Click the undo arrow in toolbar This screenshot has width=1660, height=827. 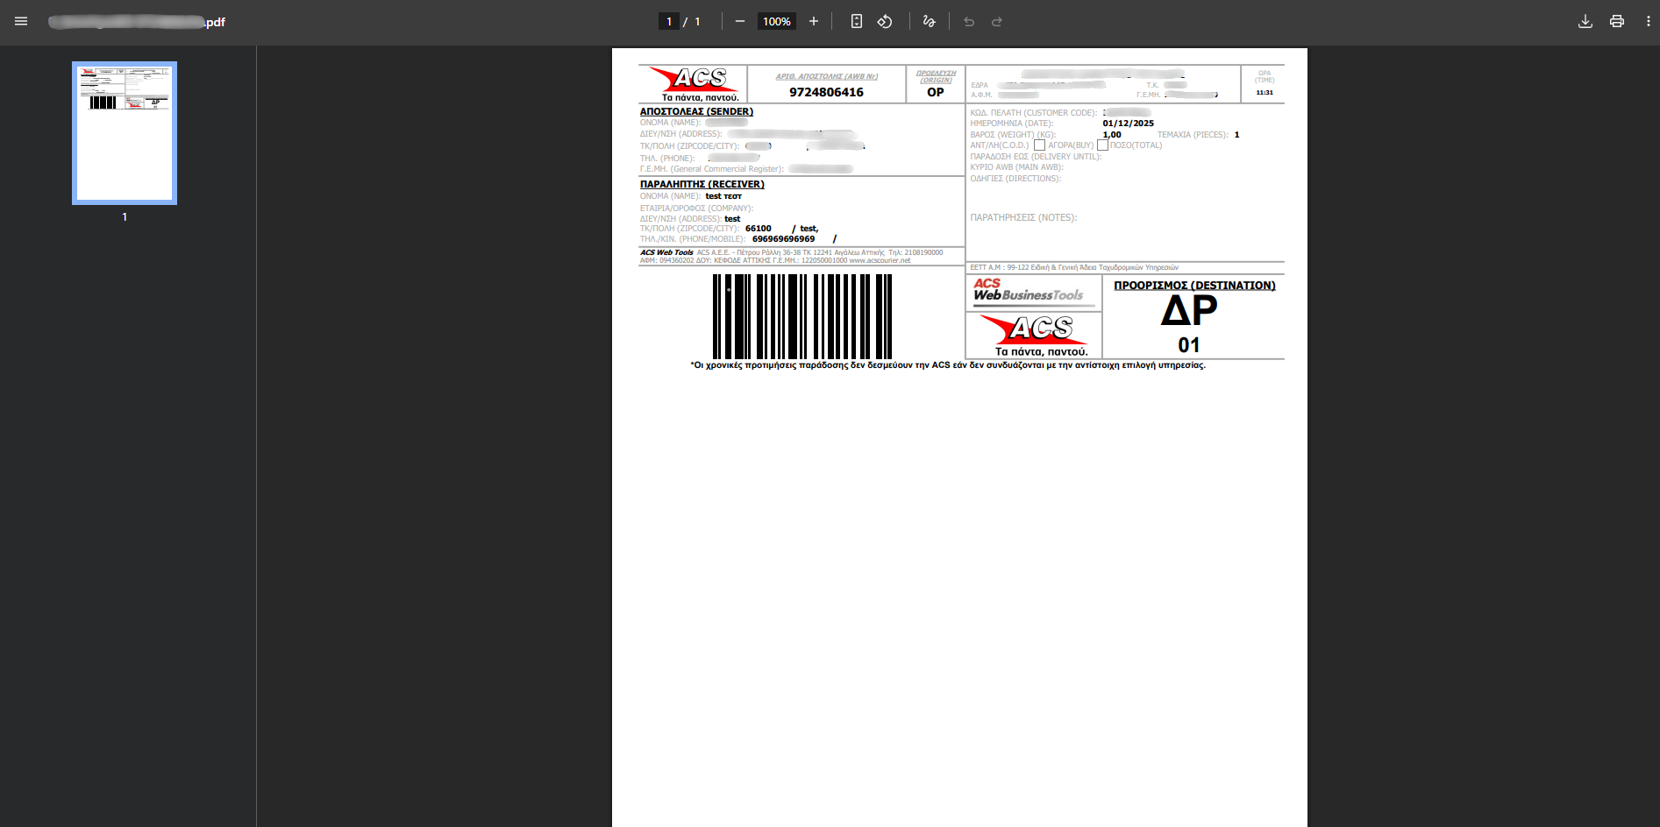pos(969,21)
